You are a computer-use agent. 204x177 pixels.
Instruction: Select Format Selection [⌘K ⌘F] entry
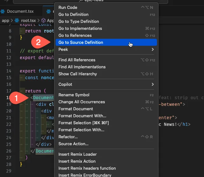click(106, 123)
